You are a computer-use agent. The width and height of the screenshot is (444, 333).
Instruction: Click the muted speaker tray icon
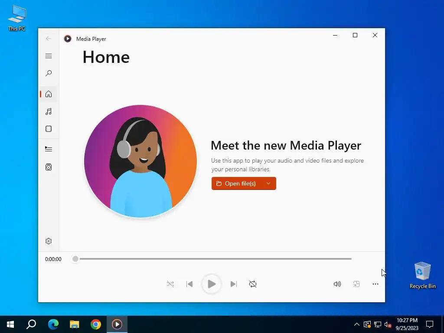(x=388, y=324)
